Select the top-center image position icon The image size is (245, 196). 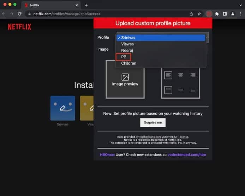tap(181, 75)
